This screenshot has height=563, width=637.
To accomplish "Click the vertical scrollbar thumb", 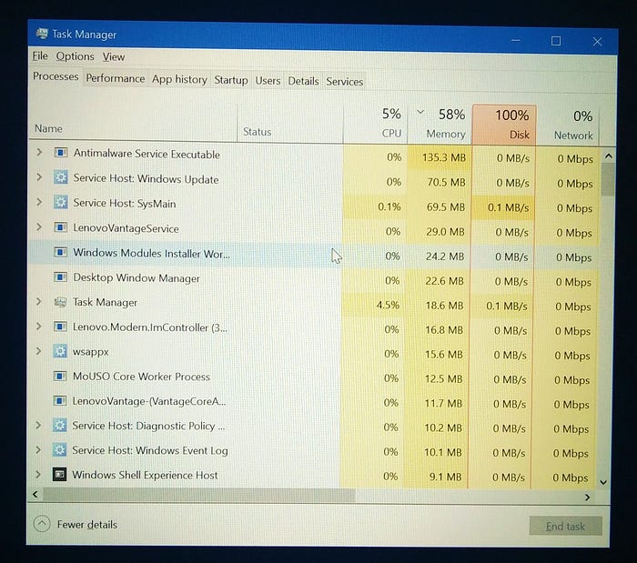I will [607, 179].
